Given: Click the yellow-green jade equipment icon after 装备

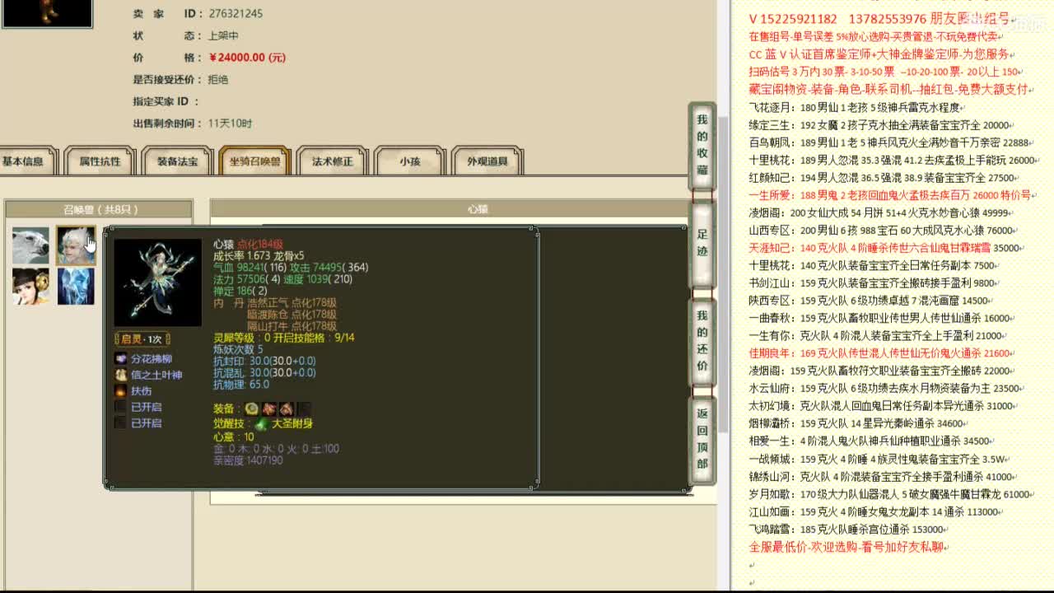Looking at the screenshot, I should coord(252,409).
